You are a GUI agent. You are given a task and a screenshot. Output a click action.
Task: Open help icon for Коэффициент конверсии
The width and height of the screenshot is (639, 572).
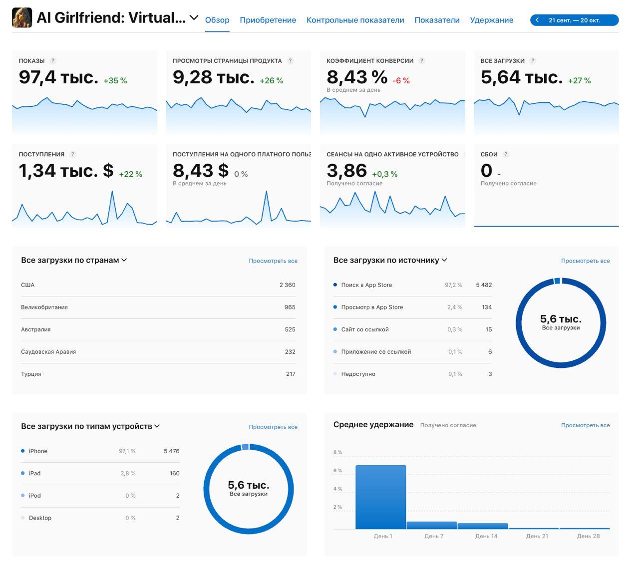[422, 61]
